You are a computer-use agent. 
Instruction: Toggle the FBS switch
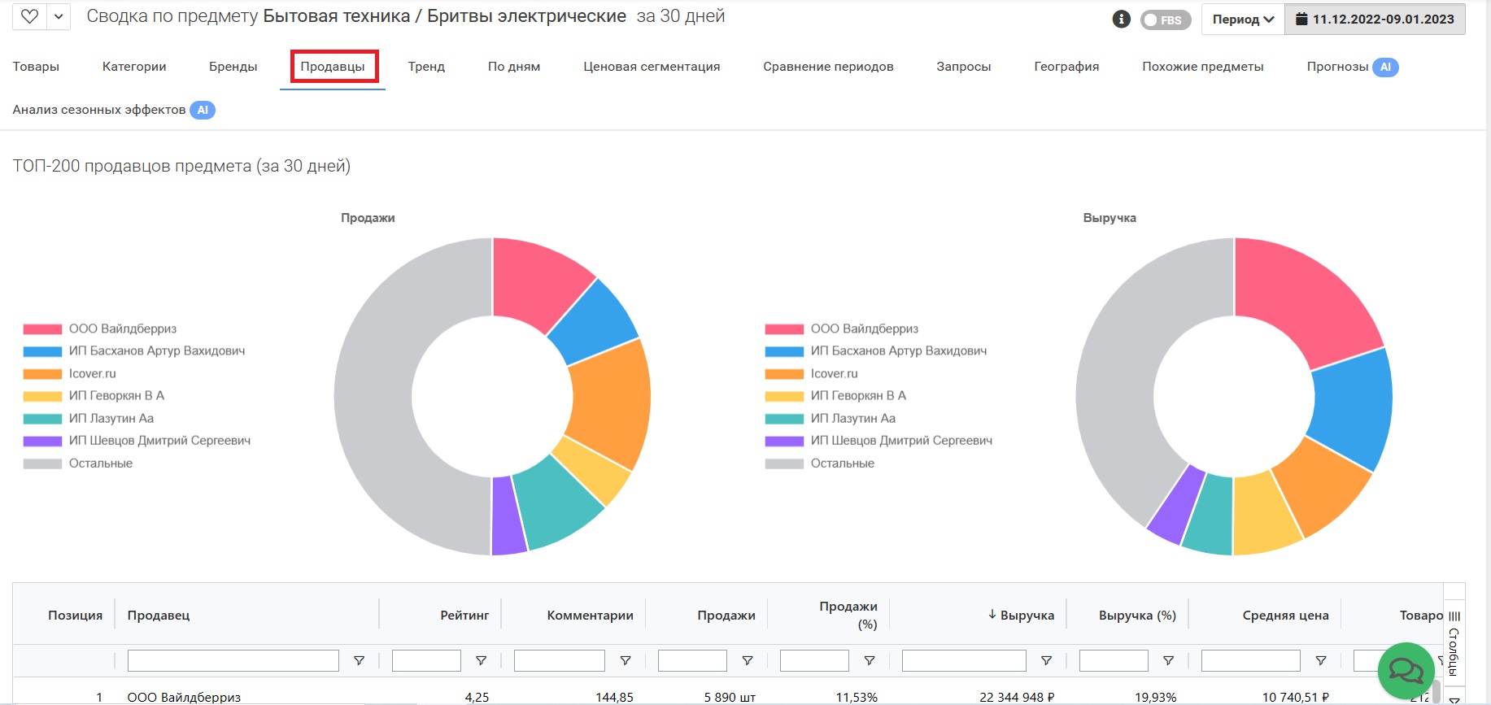pyautogui.click(x=1165, y=20)
